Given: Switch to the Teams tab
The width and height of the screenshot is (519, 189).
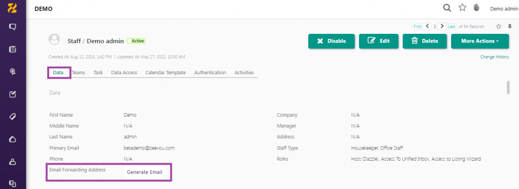Looking at the screenshot, I should point(79,73).
